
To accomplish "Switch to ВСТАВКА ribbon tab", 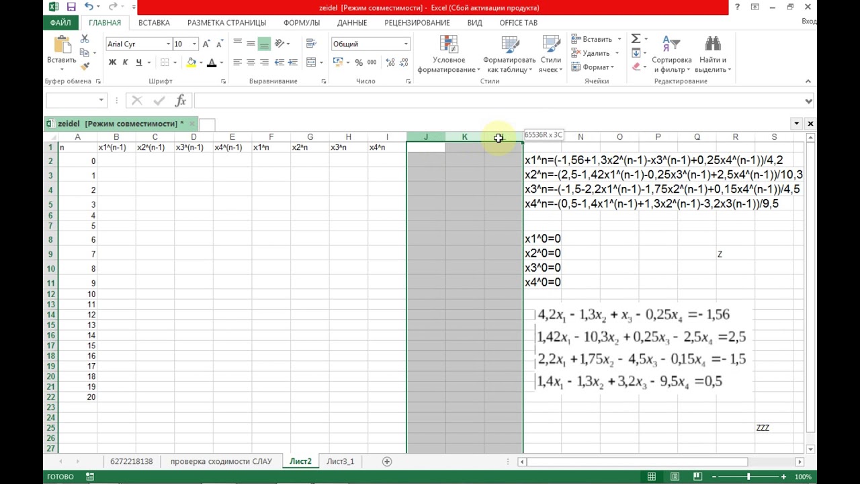I will (x=154, y=23).
